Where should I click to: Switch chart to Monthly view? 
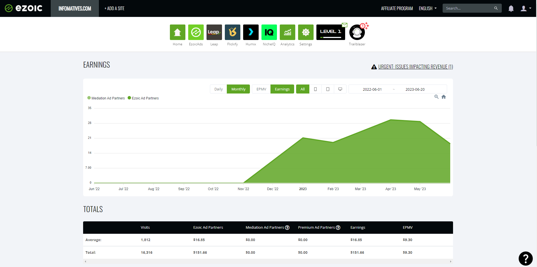point(238,89)
